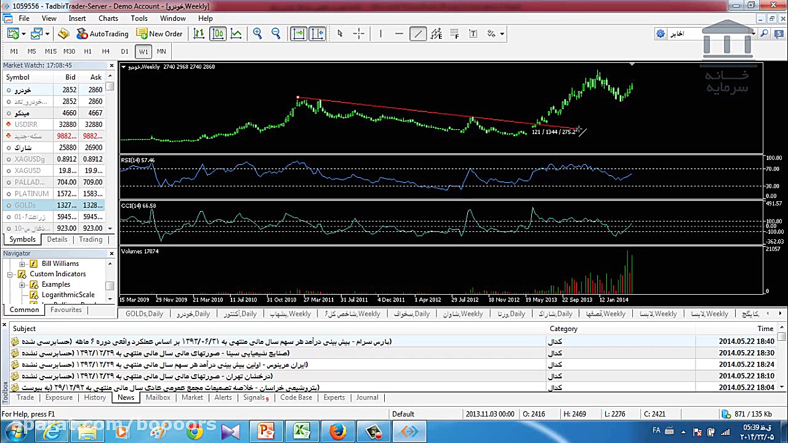
Task: Select the Vertical Line drawing tool
Action: coord(380,34)
